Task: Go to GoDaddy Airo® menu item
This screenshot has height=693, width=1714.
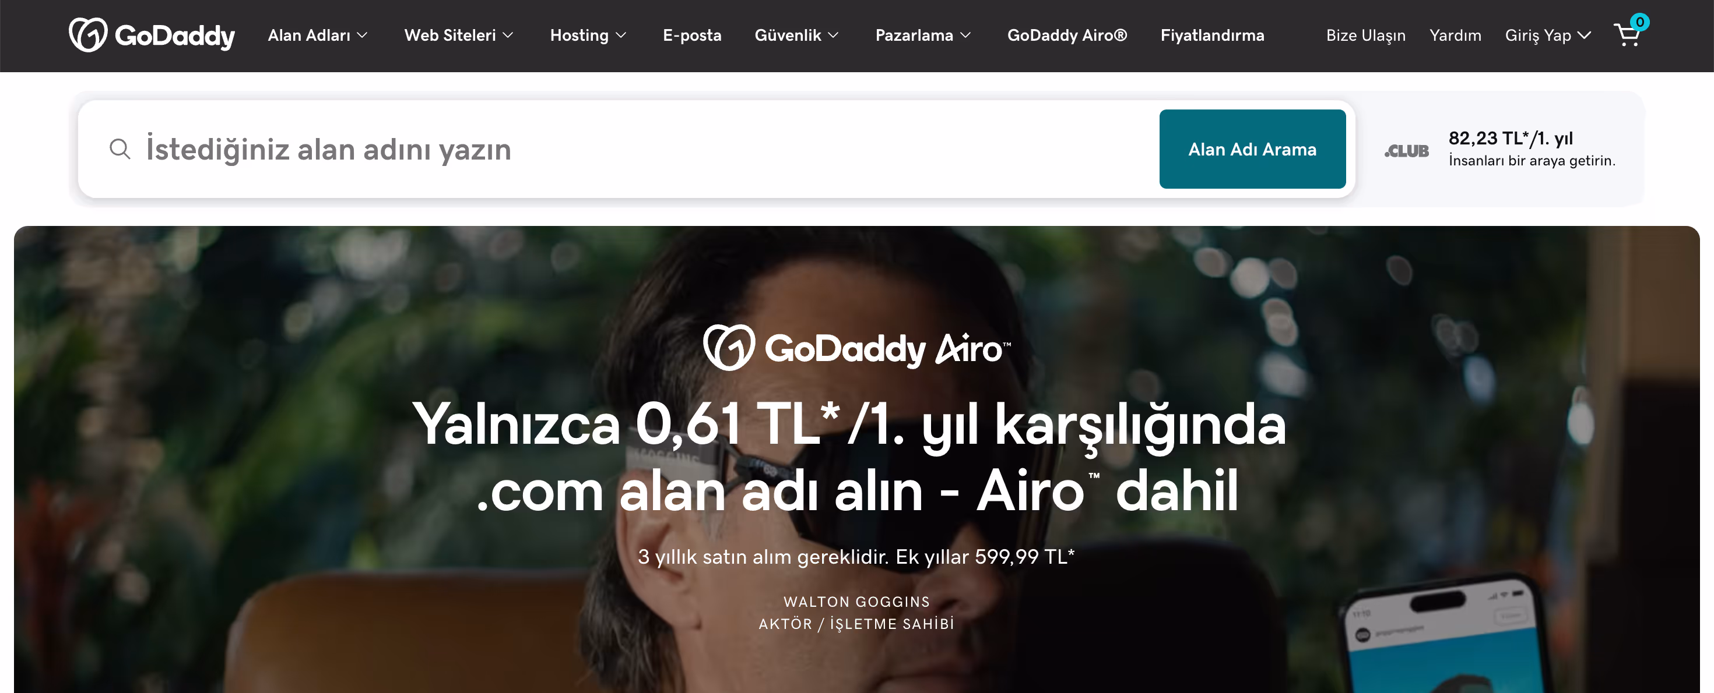Action: tap(1067, 35)
